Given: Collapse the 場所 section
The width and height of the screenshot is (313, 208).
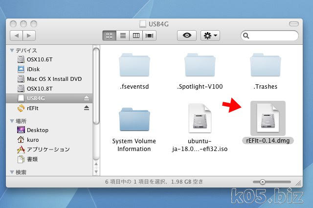Looking at the screenshot, I should (12, 121).
